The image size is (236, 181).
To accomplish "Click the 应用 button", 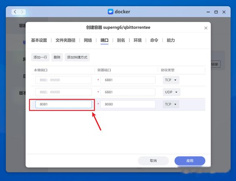I will (190, 161).
